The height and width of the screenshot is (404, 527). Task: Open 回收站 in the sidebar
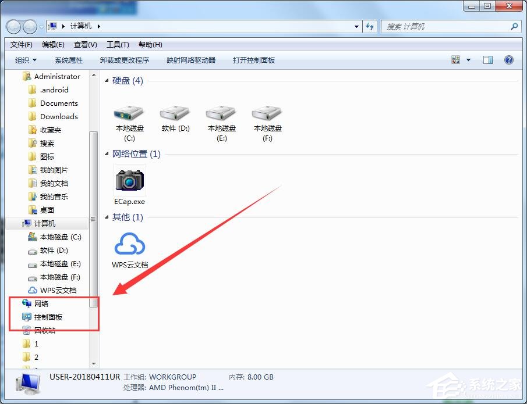coord(45,330)
